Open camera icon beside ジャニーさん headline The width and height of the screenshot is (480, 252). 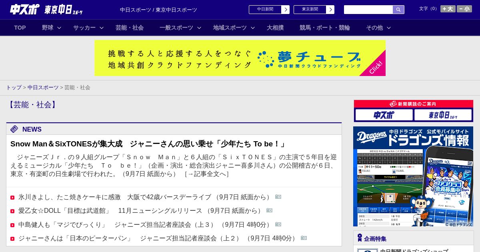coord(304,238)
